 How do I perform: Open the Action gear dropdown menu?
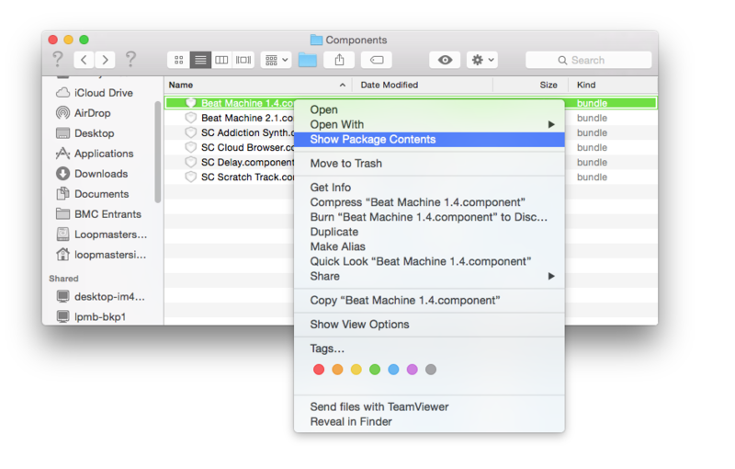click(x=482, y=60)
